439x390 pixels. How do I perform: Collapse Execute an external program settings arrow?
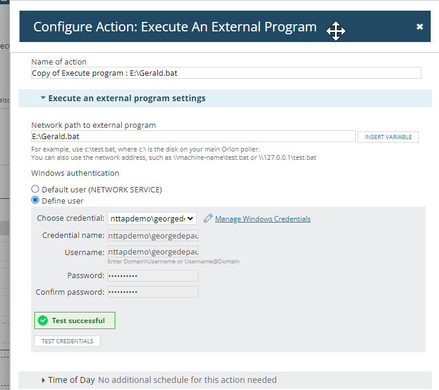43,98
